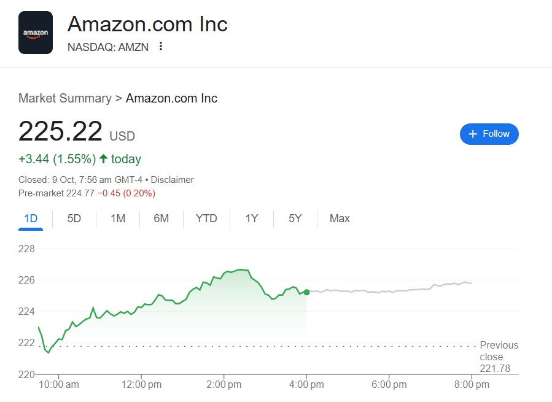552x402 pixels.
Task: Open the Market Summary breadcrumb link
Action: (65, 98)
